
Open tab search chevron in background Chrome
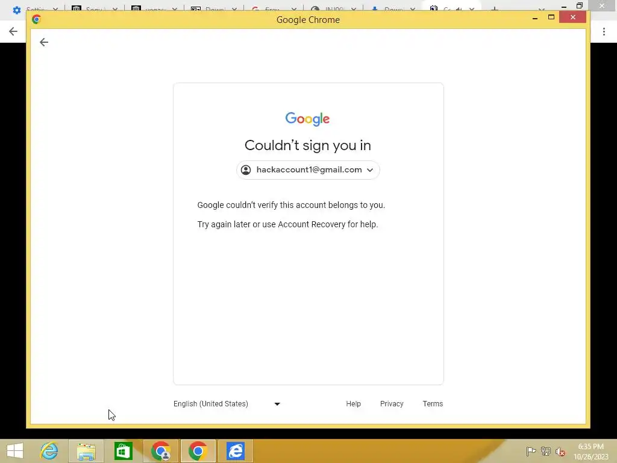pos(542,8)
